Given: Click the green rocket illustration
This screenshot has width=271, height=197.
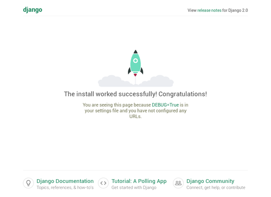Looking at the screenshot, I should click(135, 62).
